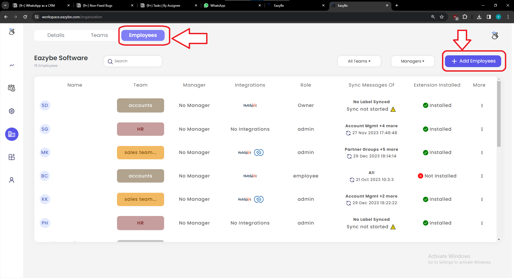Expand the All Teams dropdown
The height and width of the screenshot is (278, 514).
pyautogui.click(x=359, y=61)
